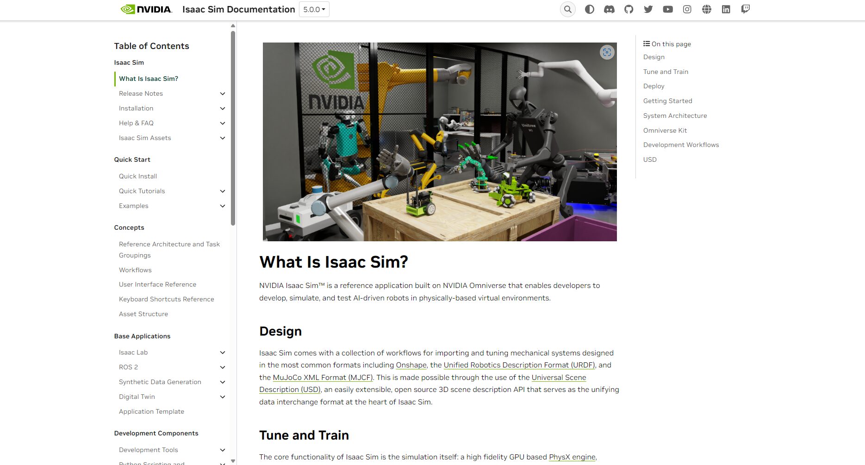This screenshot has height=465, width=865.
Task: Jump to System Architecture section
Action: (675, 116)
